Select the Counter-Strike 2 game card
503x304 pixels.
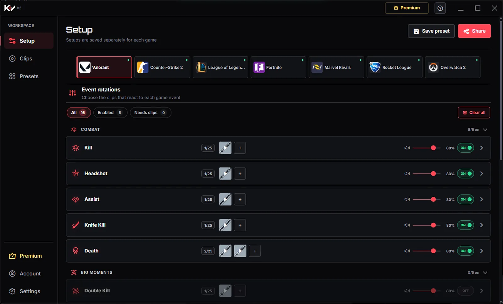pos(162,67)
